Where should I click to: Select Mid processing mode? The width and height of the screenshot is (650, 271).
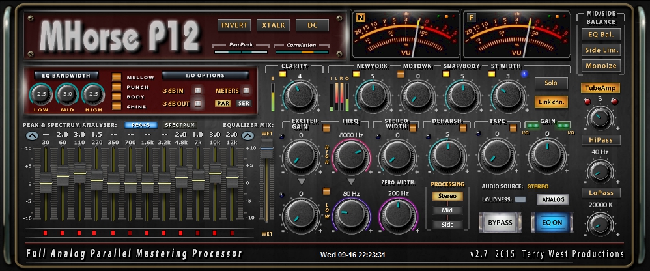[447, 210]
